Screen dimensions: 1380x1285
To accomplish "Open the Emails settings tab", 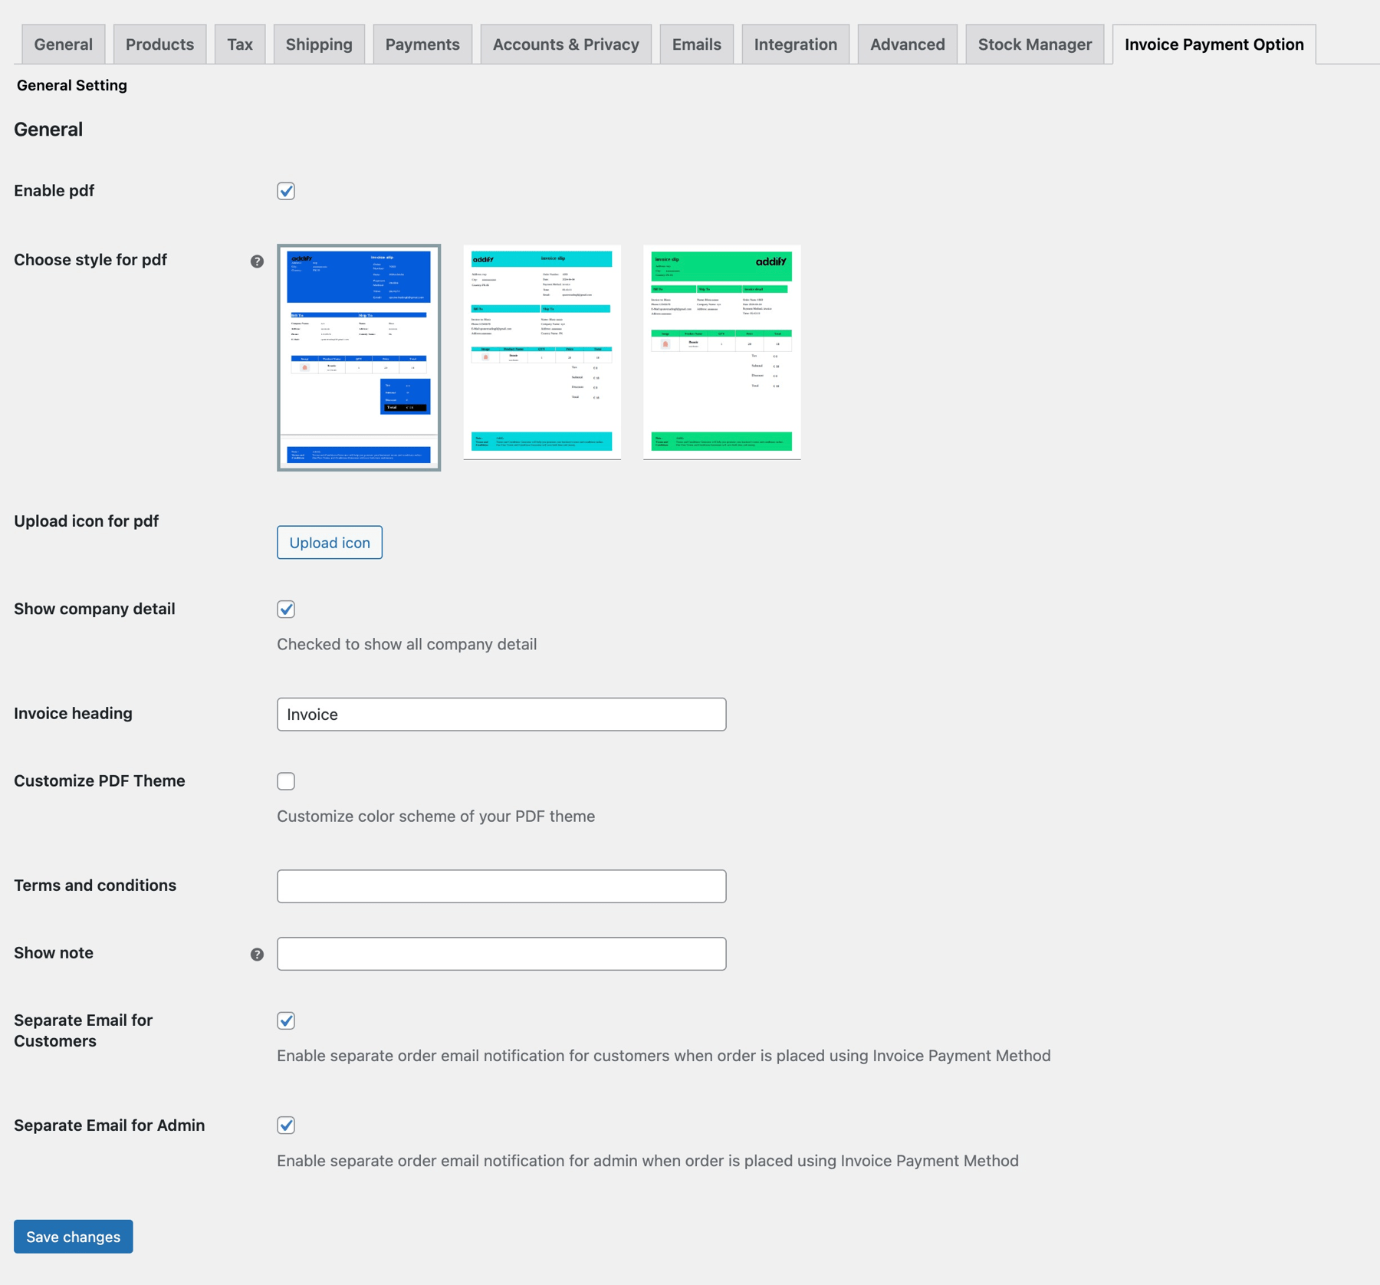I will click(x=695, y=44).
